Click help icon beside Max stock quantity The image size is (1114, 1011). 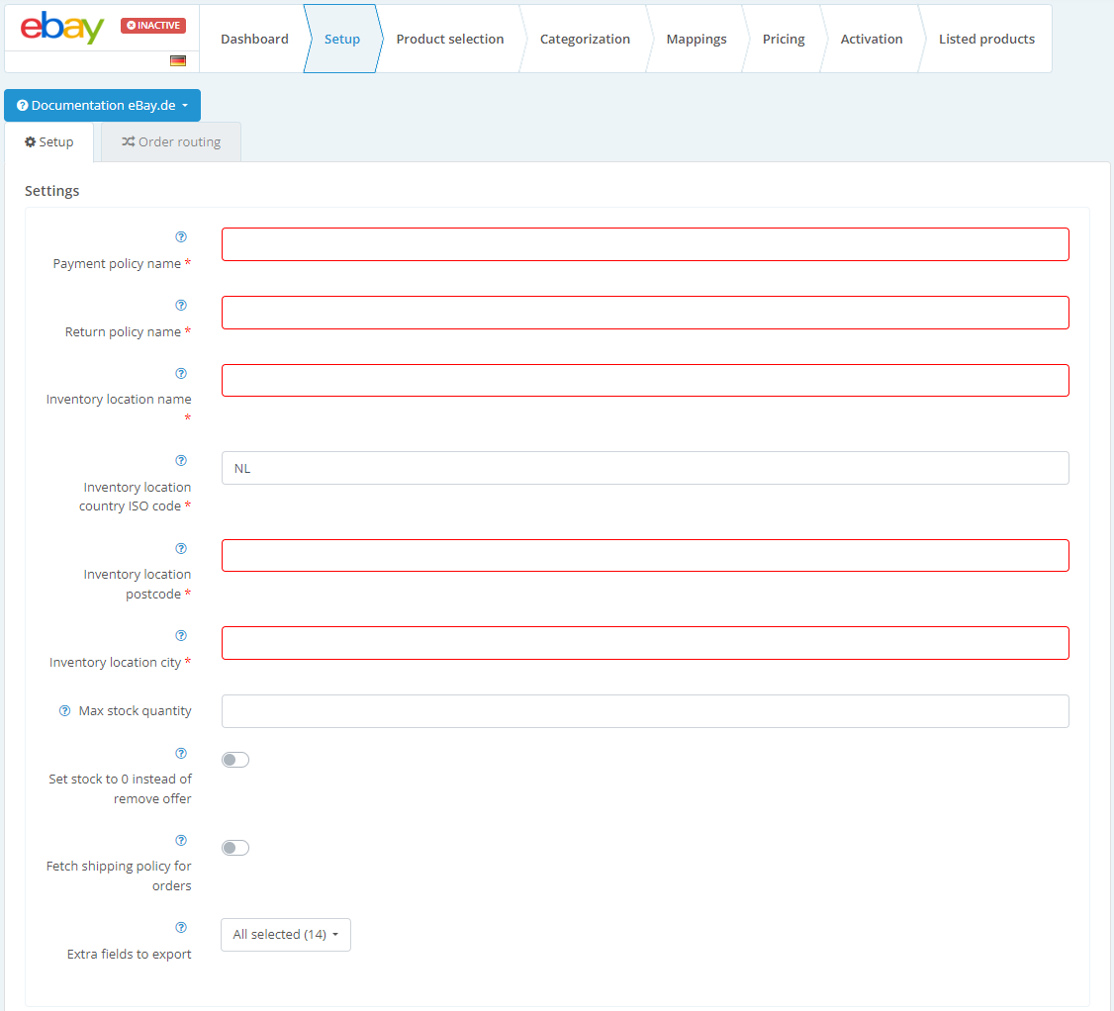pos(65,711)
